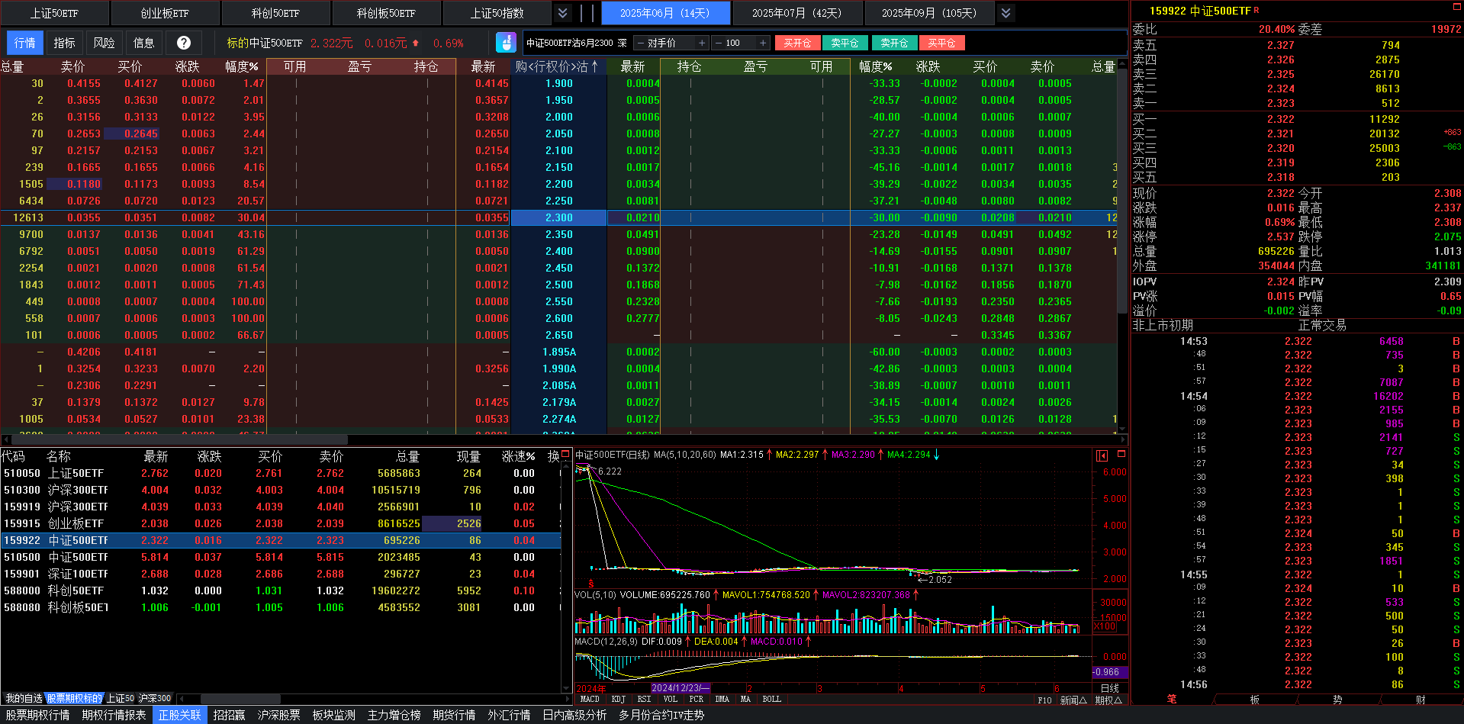Expand more underlying ETF tabs chevron
Viewport: 1464px width, 724px height.
[x=562, y=13]
